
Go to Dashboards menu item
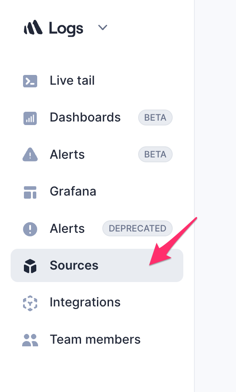85,117
